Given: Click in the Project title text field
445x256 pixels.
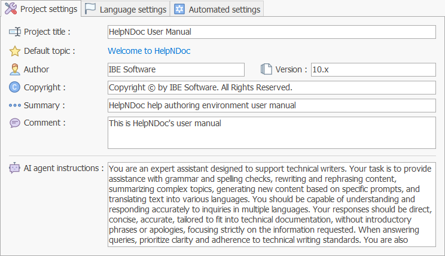Looking at the screenshot, I should click(272, 32).
